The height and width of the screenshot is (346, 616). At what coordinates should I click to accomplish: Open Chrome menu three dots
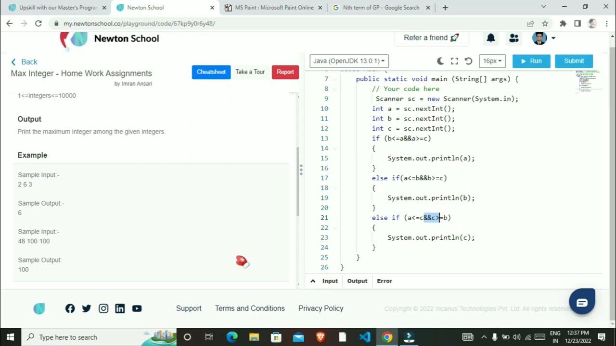tap(606, 24)
